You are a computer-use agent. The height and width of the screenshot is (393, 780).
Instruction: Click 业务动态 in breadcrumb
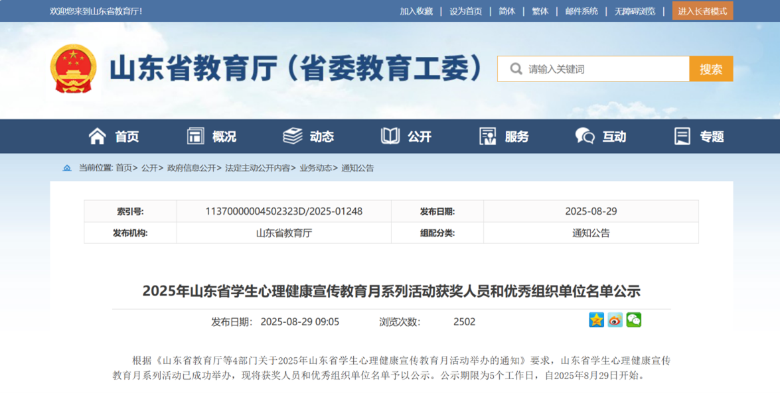[315, 168]
